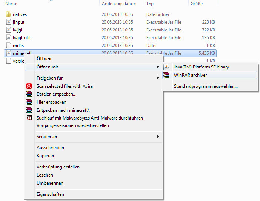Click the Avira scan icon

(29, 86)
